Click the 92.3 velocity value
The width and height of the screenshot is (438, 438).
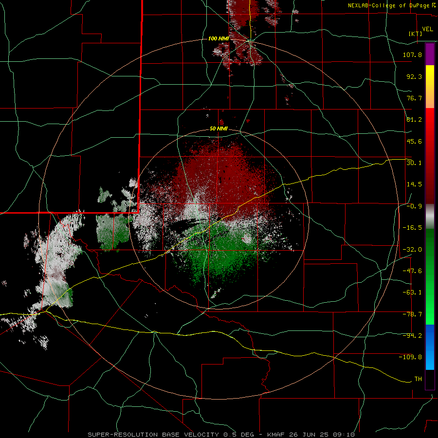click(x=414, y=76)
